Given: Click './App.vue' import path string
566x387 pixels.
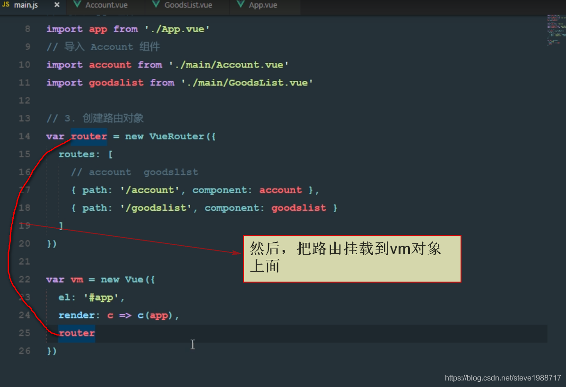Looking at the screenshot, I should point(177,29).
